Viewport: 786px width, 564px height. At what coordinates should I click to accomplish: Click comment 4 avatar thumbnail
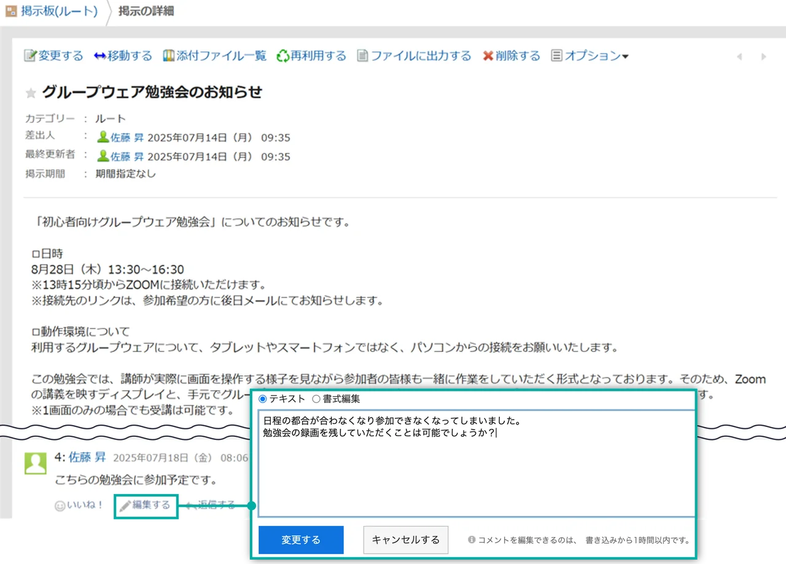tap(36, 463)
